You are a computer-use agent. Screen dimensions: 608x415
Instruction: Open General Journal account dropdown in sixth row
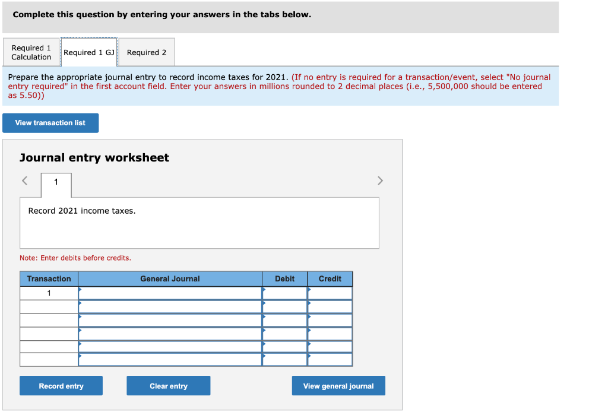(170, 360)
